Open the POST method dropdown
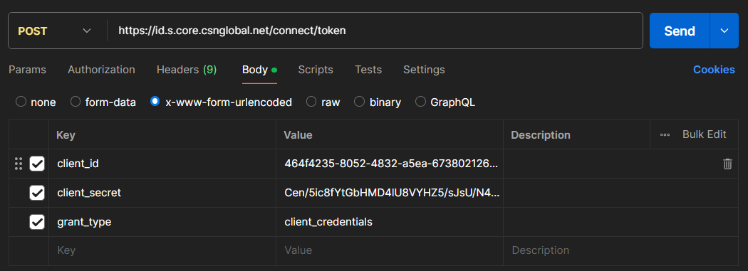 [54, 31]
